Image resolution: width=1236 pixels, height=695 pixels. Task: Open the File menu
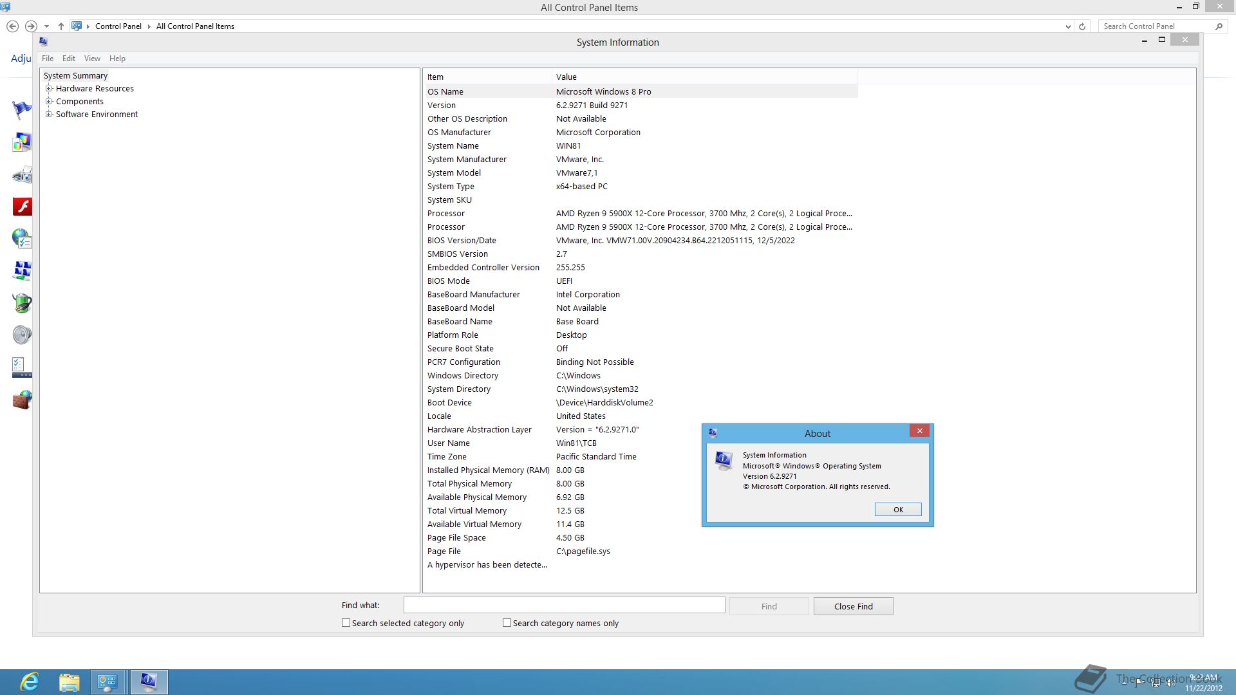pos(48,59)
